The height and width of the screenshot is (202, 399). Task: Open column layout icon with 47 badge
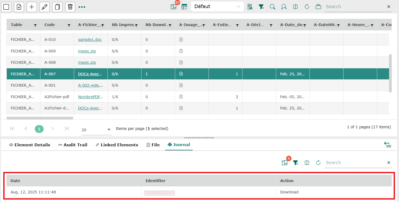174,7
